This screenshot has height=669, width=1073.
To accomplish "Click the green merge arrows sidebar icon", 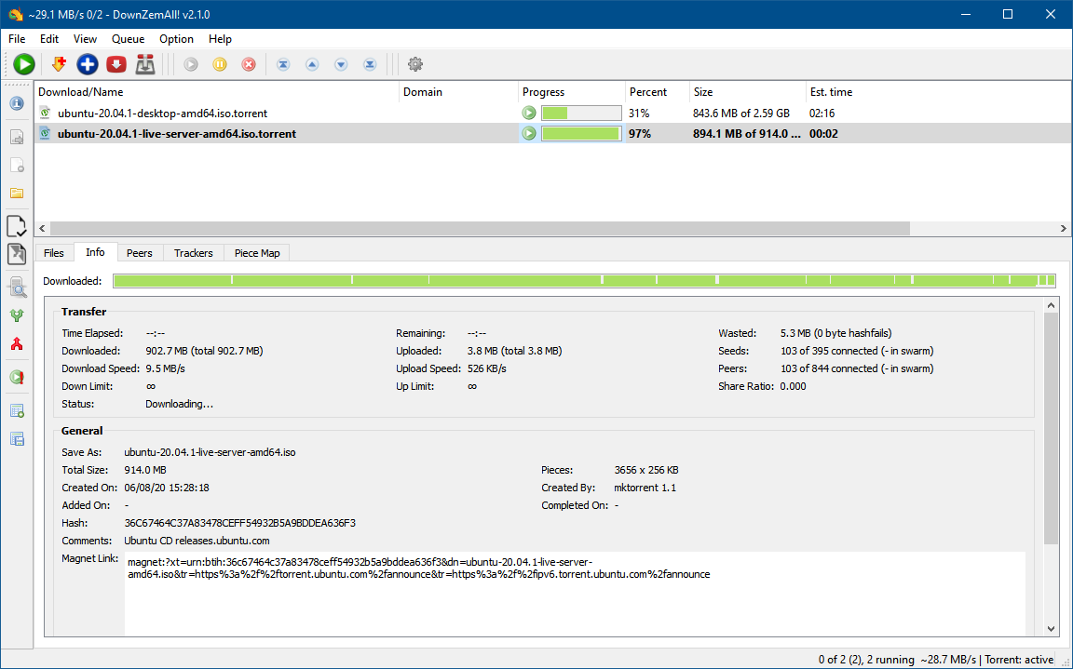I will 17,315.
